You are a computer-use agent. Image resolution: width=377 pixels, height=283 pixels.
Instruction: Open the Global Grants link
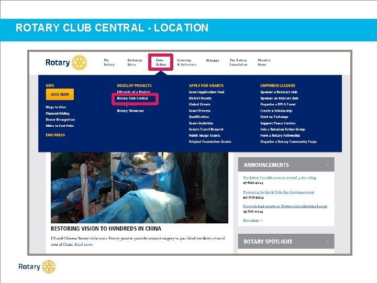(199, 104)
